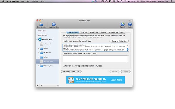Open the Help menu in menu bar
The width and height of the screenshot is (175, 109).
pos(42,1)
